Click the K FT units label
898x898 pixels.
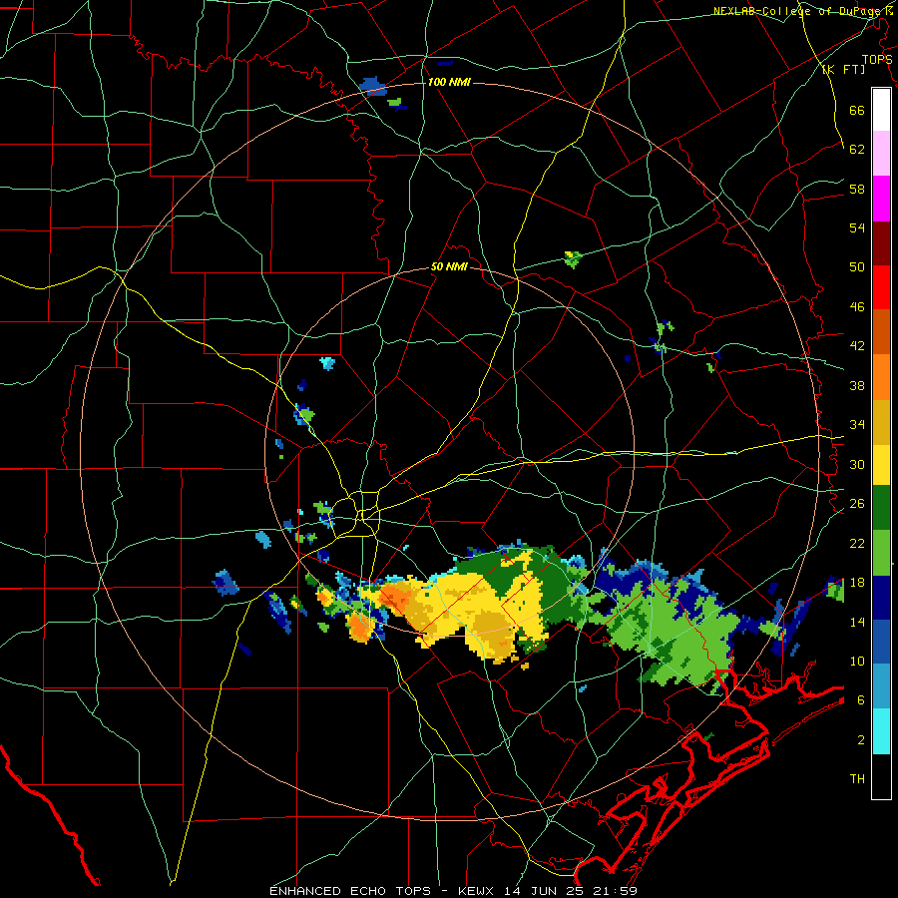(844, 69)
